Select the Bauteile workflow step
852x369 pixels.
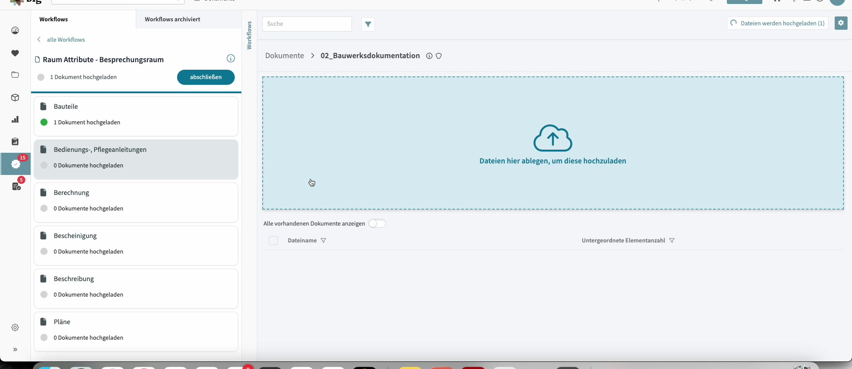(136, 116)
